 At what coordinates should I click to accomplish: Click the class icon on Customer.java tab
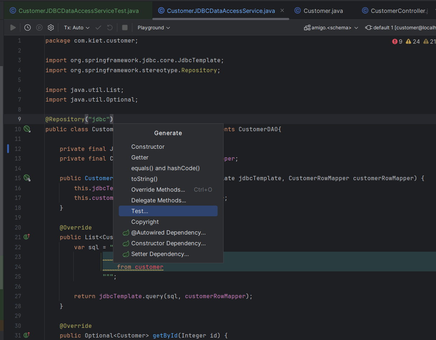click(x=298, y=11)
